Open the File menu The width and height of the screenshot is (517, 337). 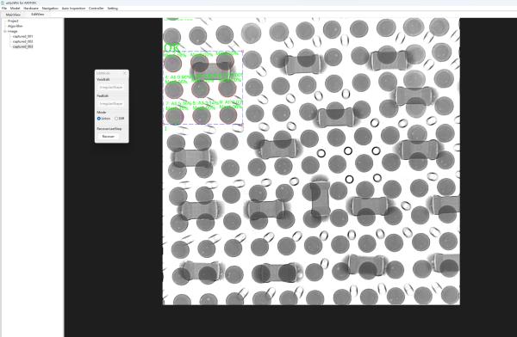(x=4, y=9)
